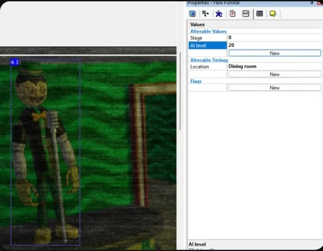Open the Events grid tab icon
Image resolution: width=323 pixels, height=251 pixels.
pyautogui.click(x=259, y=14)
